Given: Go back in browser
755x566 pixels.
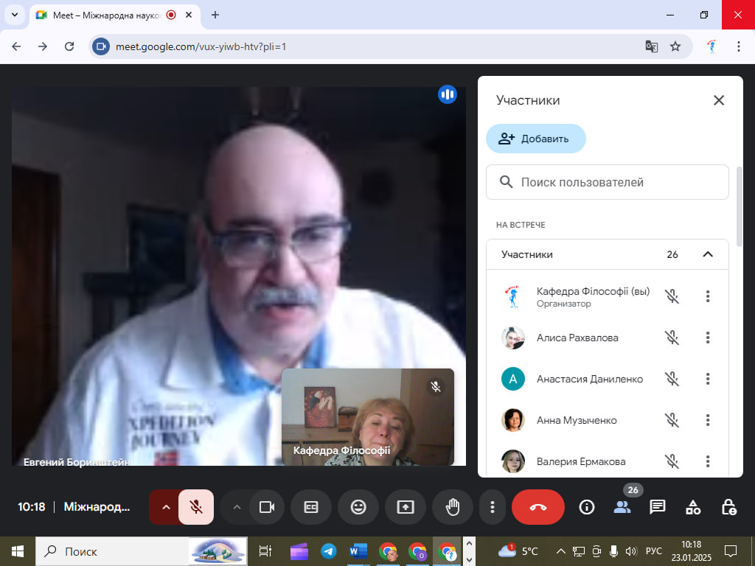Looking at the screenshot, I should click(x=16, y=46).
